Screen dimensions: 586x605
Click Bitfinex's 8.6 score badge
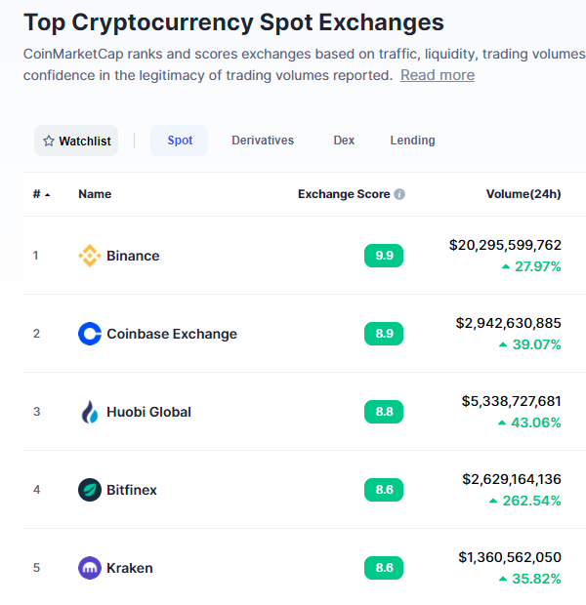[x=384, y=490]
